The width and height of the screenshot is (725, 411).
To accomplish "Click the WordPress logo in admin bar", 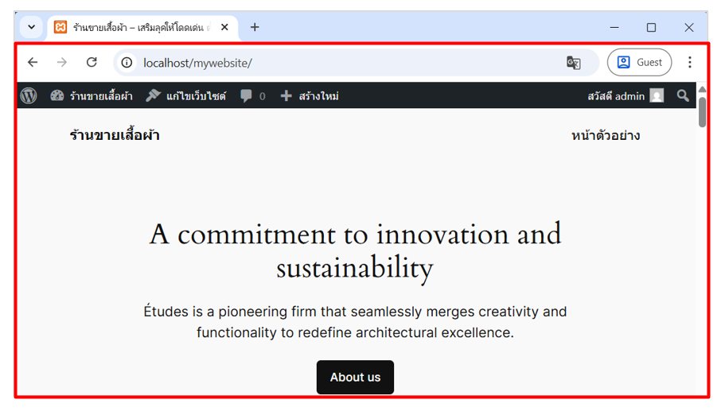I will [29, 95].
